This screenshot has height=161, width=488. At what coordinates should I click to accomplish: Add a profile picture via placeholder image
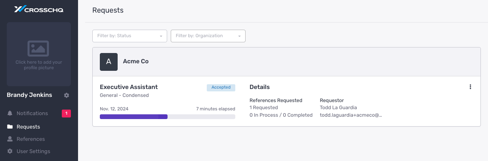pyautogui.click(x=39, y=54)
